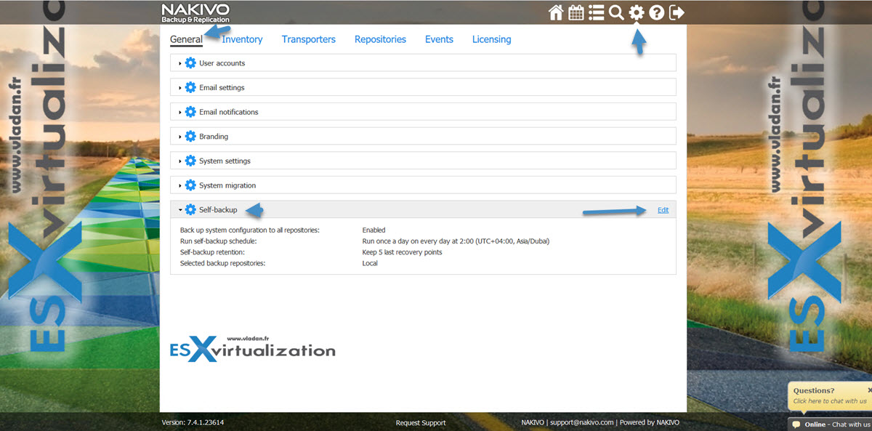The image size is (872, 431).
Task: Click the gear icon beside User accounts
Action: coord(190,63)
